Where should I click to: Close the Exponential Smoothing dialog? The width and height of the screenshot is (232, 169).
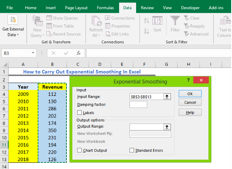pyautogui.click(x=201, y=80)
